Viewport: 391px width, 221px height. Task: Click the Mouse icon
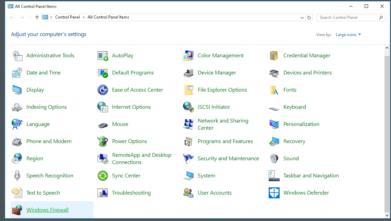point(103,125)
